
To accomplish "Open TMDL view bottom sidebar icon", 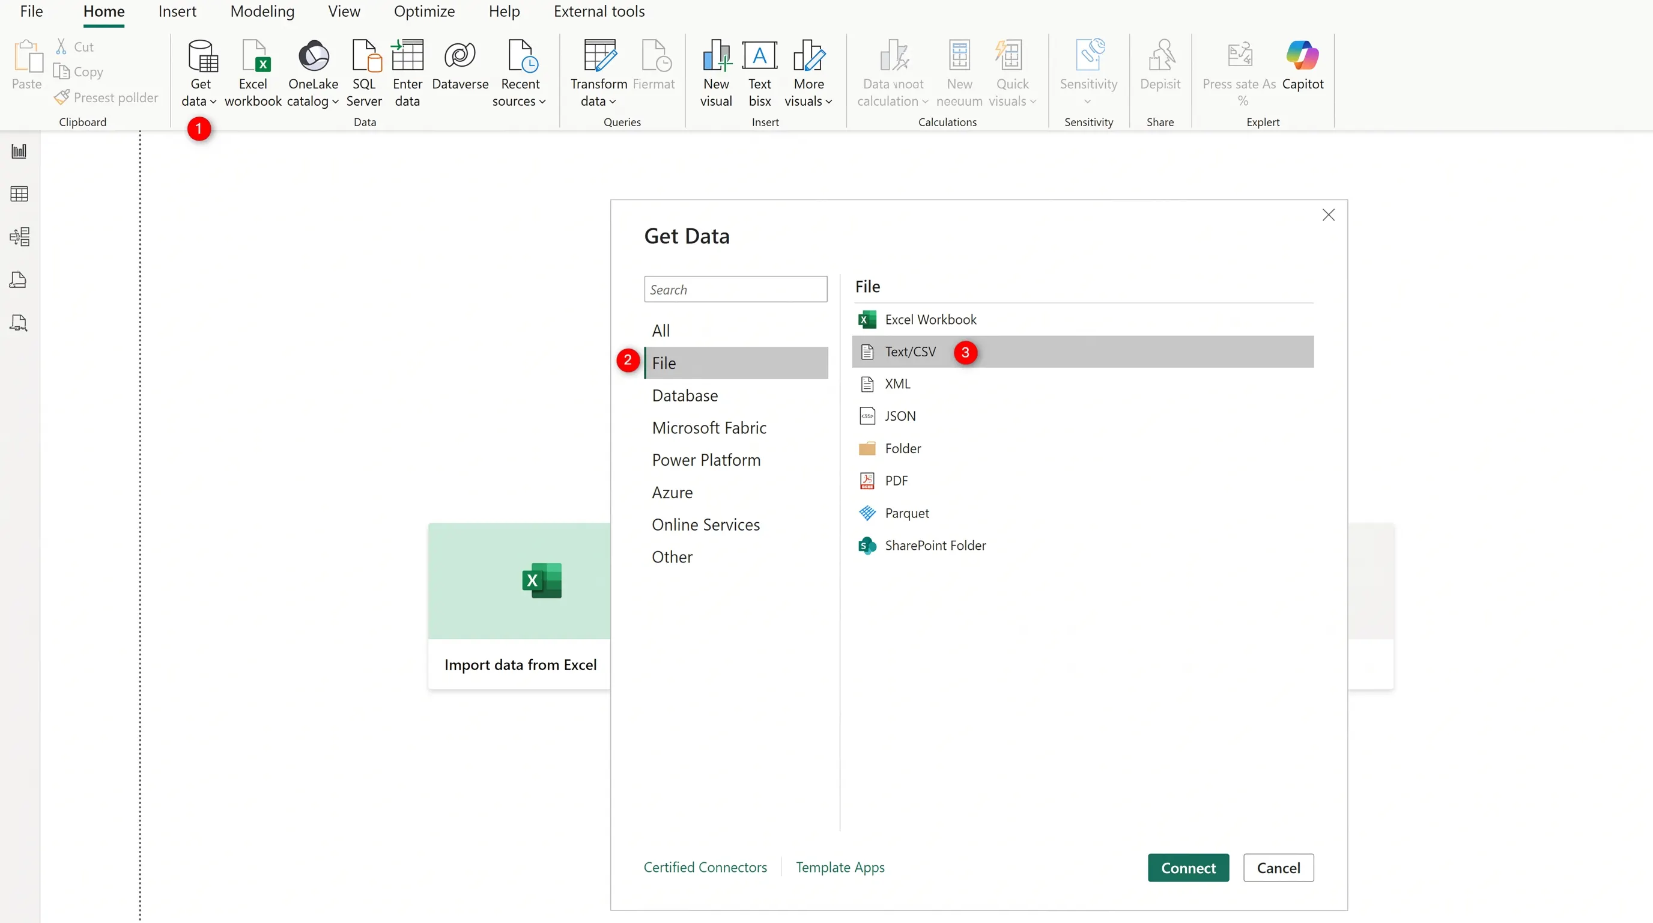I will click(x=19, y=323).
